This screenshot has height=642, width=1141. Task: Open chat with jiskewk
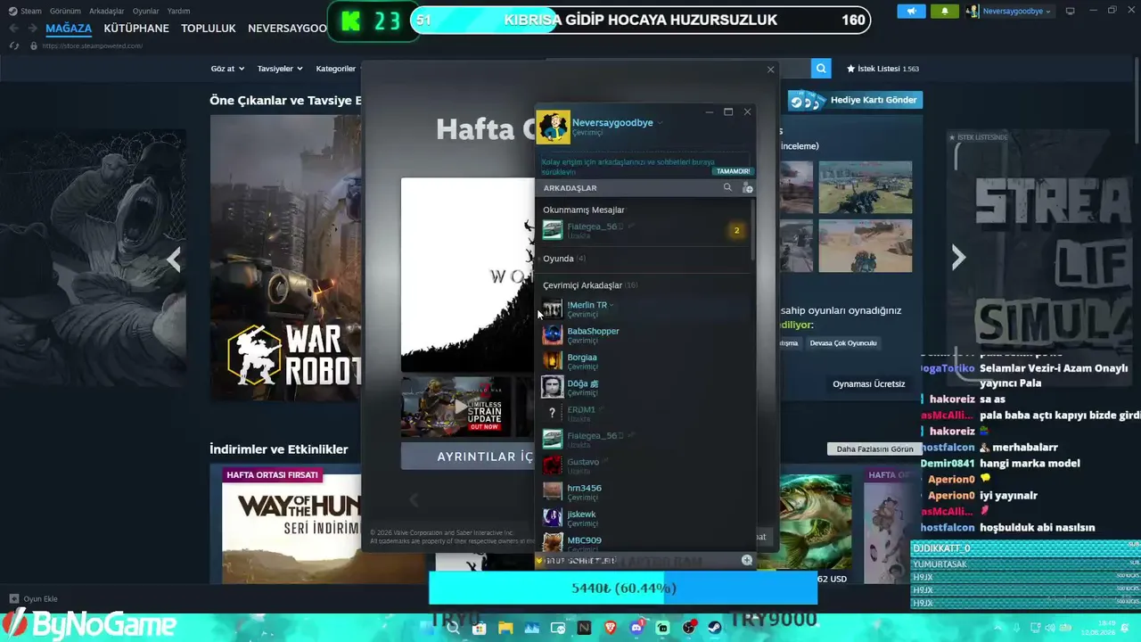(644, 518)
